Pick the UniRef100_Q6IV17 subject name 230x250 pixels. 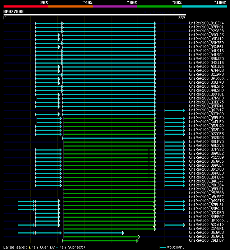(206, 110)
